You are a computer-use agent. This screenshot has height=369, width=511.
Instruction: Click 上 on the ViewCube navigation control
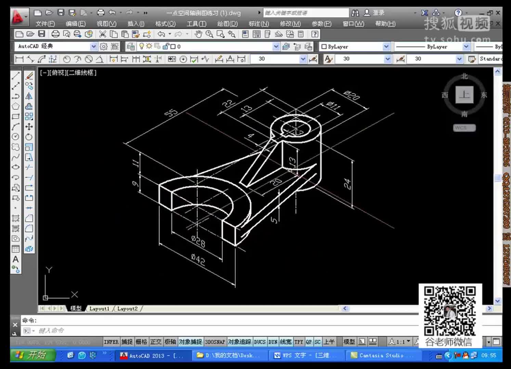pos(464,95)
